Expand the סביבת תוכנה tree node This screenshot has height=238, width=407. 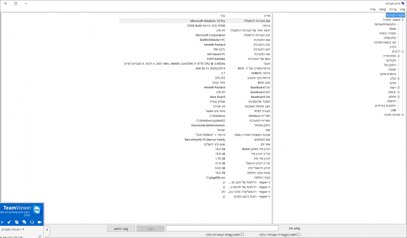pyautogui.click(x=403, y=115)
